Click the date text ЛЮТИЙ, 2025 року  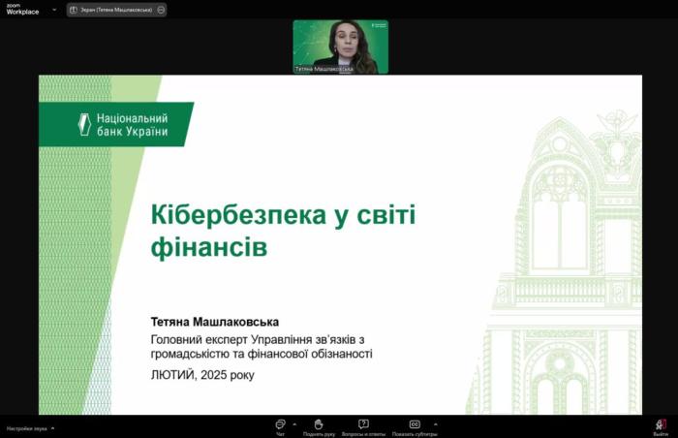tap(202, 374)
